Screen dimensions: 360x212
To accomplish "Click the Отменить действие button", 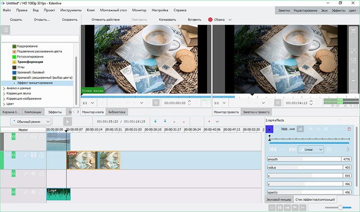I will click(x=105, y=19).
